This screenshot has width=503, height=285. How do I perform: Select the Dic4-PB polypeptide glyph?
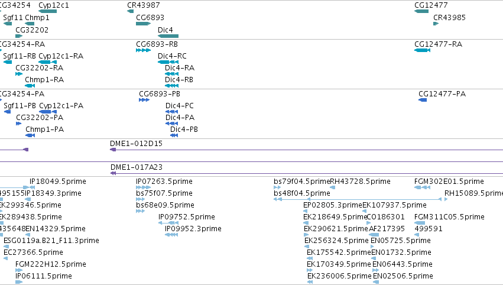(x=174, y=135)
